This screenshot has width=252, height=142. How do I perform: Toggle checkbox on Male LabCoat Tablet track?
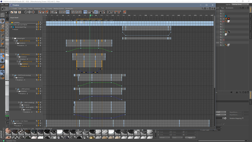click(37, 25)
